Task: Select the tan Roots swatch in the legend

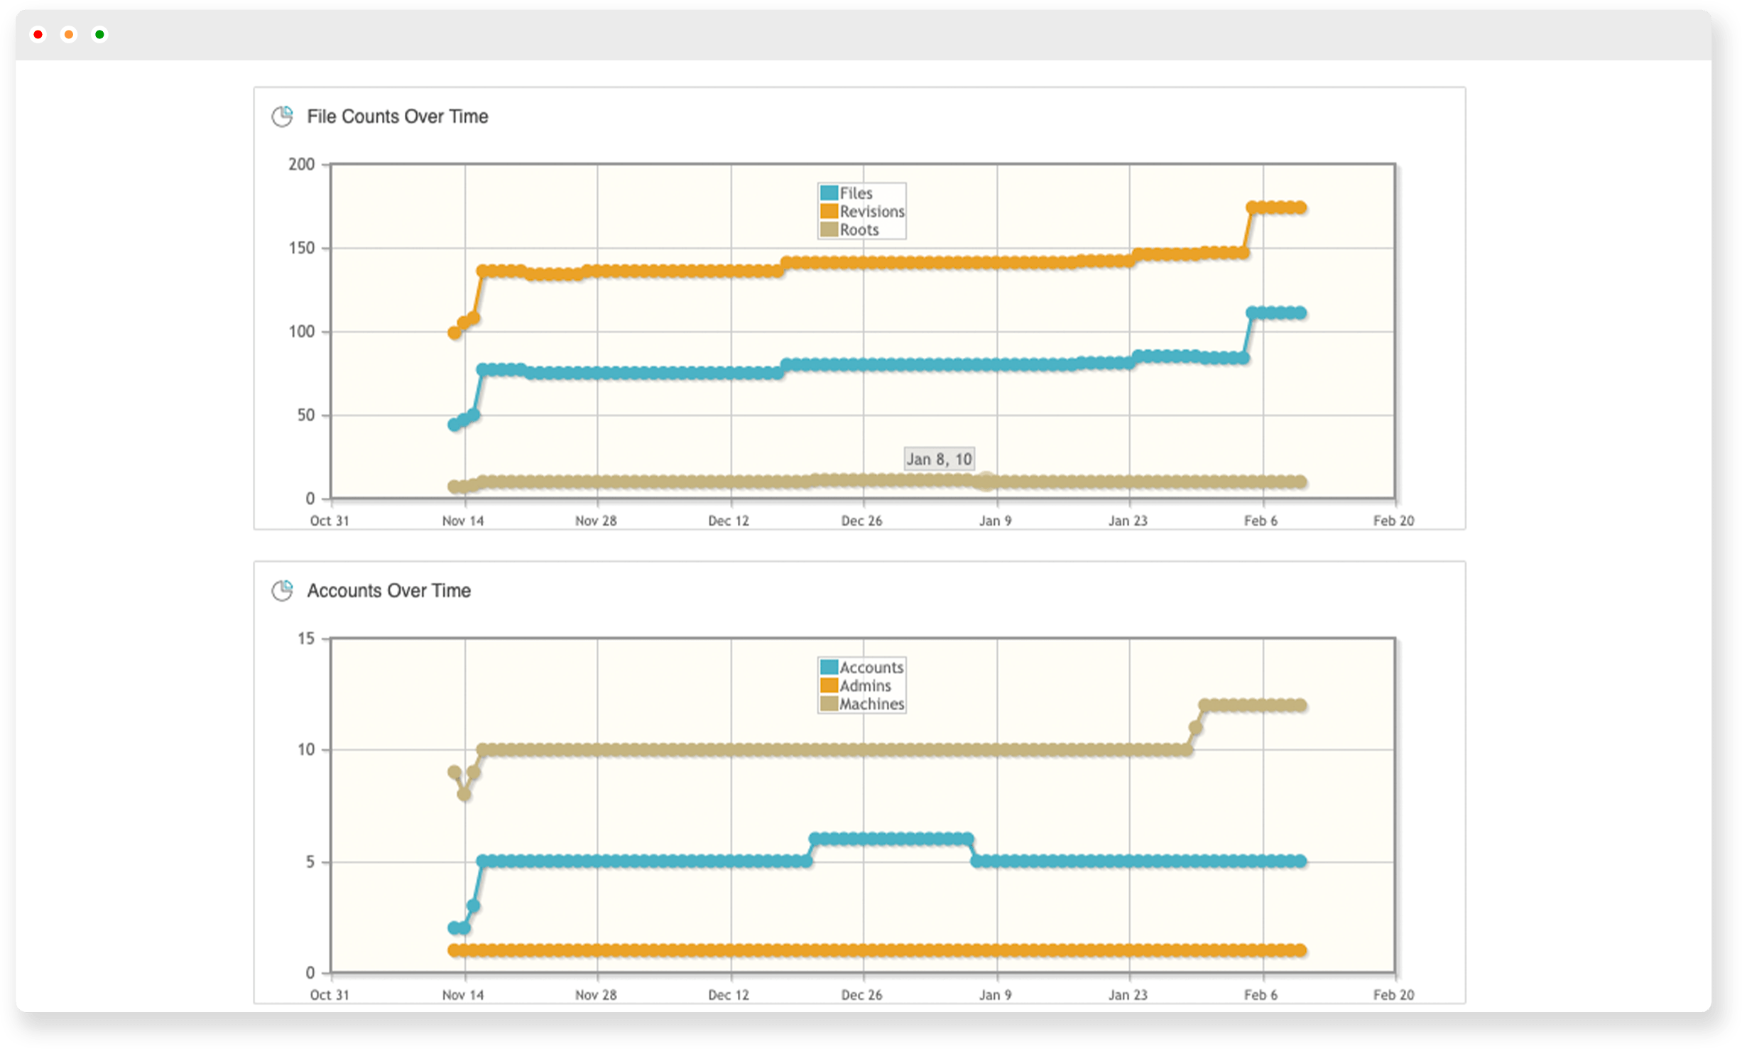Action: pos(828,229)
